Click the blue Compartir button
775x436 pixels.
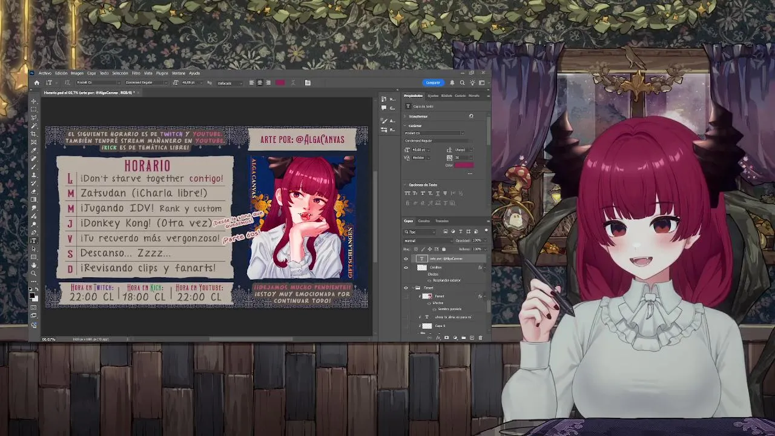pos(433,83)
